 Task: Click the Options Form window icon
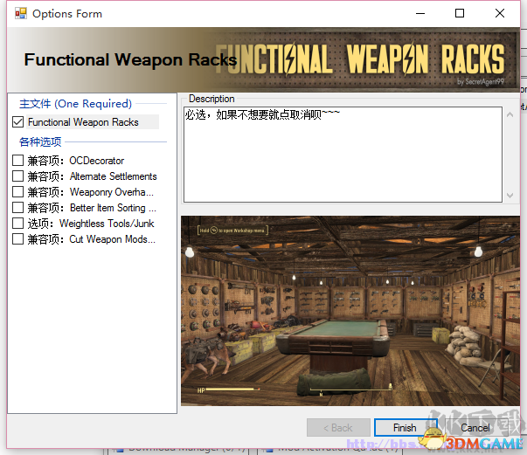coord(21,13)
